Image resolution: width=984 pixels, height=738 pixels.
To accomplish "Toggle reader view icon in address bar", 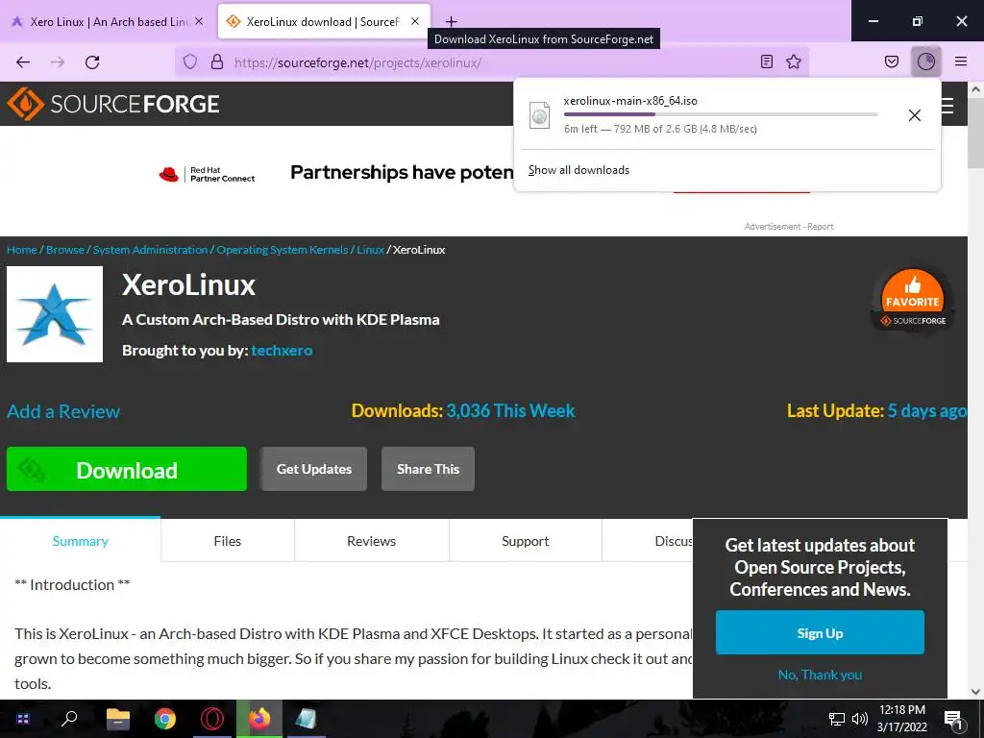I will tap(766, 61).
